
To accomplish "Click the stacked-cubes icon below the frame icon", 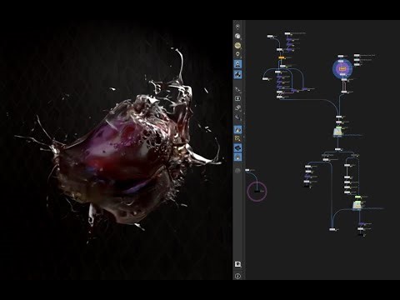I will (x=237, y=107).
